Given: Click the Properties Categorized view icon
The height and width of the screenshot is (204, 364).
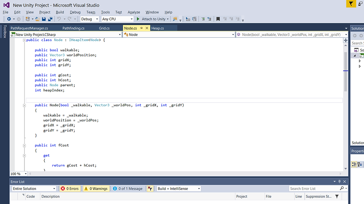Looking at the screenshot, I should click(354, 164).
